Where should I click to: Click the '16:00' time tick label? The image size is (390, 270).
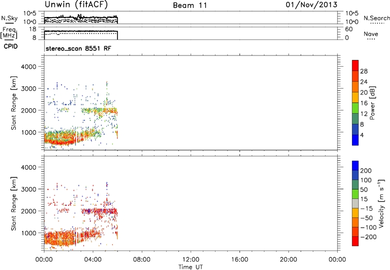click(239, 260)
